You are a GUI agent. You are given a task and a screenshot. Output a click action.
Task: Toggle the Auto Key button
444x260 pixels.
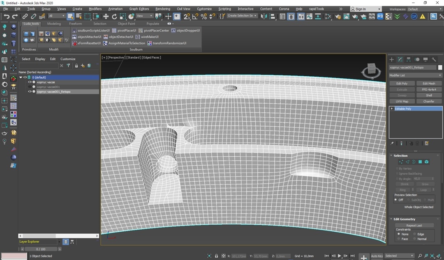tap(377, 256)
